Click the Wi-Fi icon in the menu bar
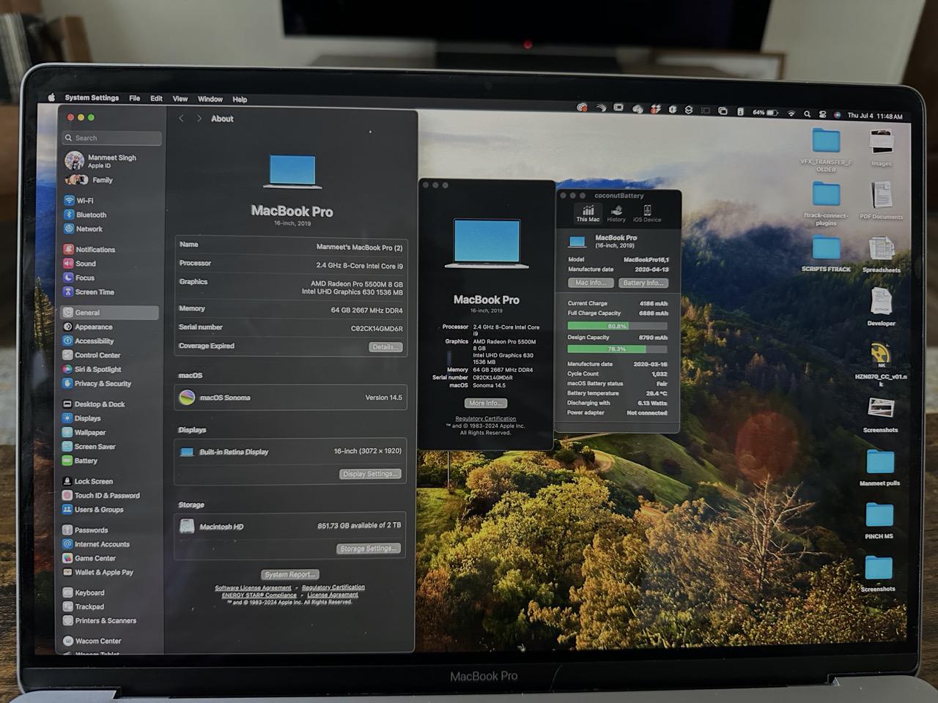 coord(791,114)
